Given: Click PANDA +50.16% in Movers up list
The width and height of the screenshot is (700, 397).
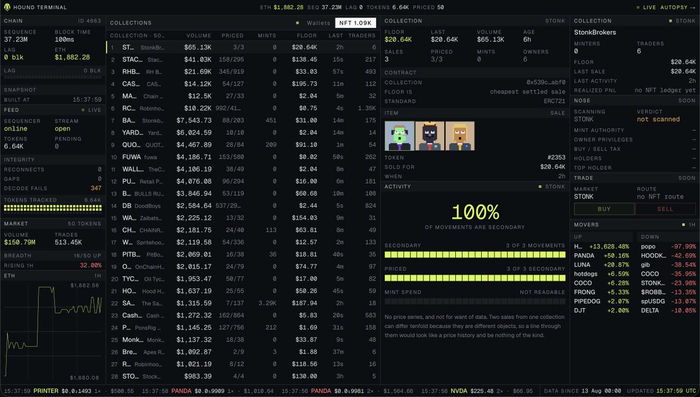Looking at the screenshot, I should pyautogui.click(x=601, y=256).
